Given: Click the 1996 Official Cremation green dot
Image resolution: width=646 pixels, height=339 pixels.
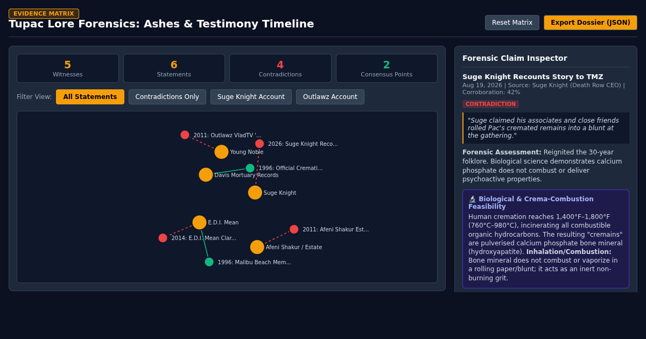Looking at the screenshot, I should pyautogui.click(x=250, y=168).
